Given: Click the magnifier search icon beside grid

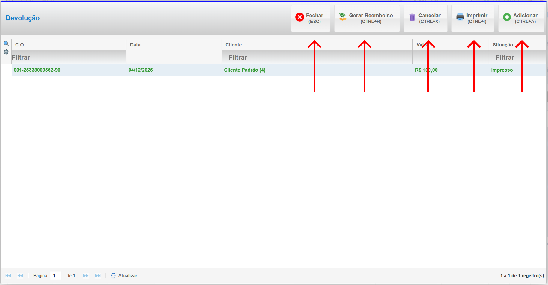Looking at the screenshot, I should (x=6, y=43).
